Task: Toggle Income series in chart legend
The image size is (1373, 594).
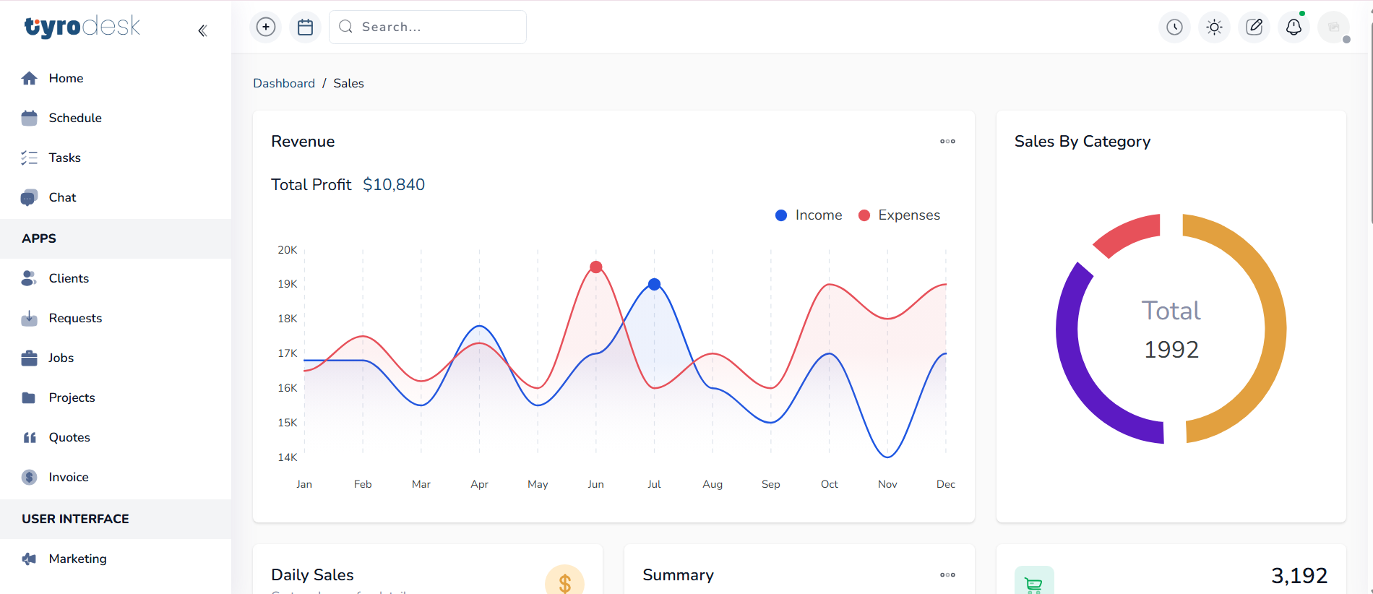Action: pyautogui.click(x=809, y=215)
